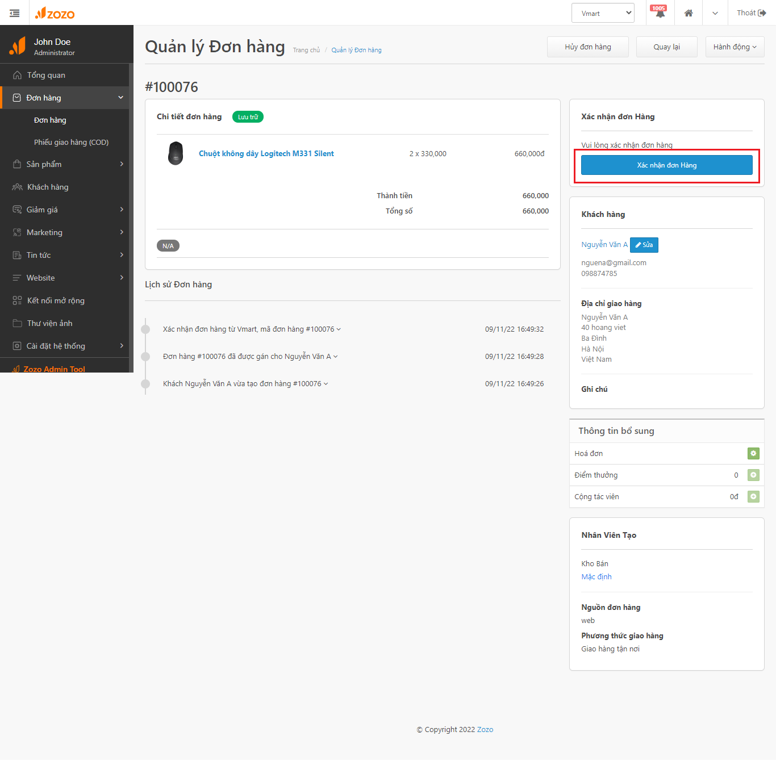Open Zozo Admin Tool link
Screen dimensions: 776x761
tap(54, 369)
